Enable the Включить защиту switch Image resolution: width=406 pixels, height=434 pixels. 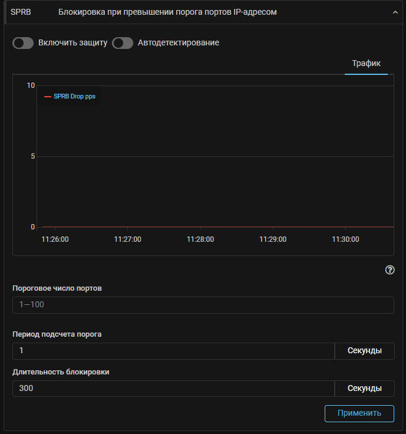coord(23,43)
